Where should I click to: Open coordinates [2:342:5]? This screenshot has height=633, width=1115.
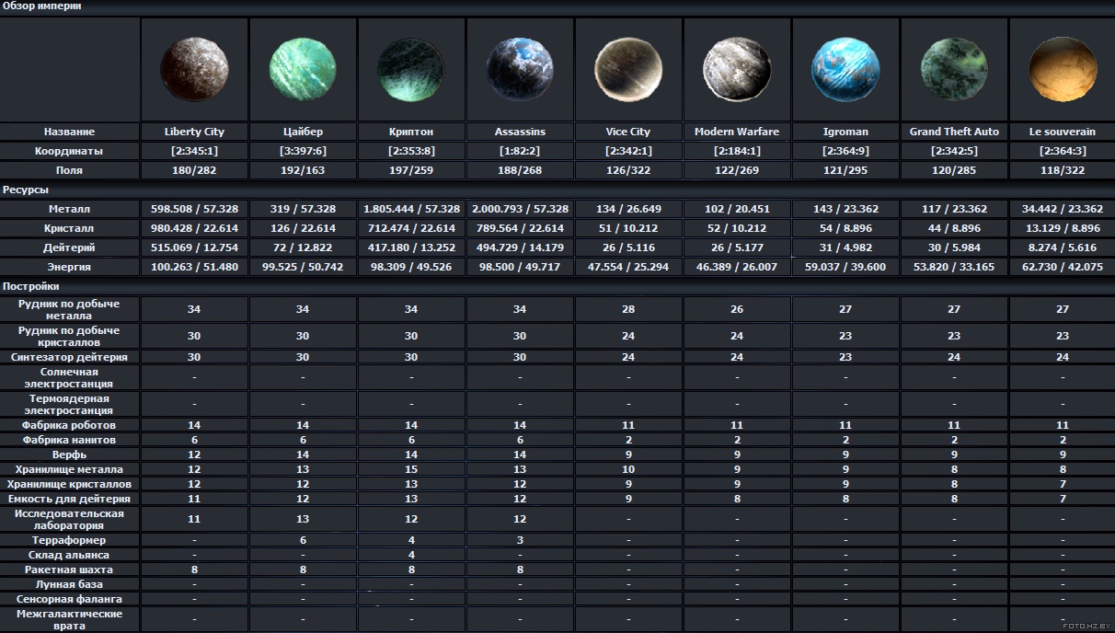coord(954,151)
